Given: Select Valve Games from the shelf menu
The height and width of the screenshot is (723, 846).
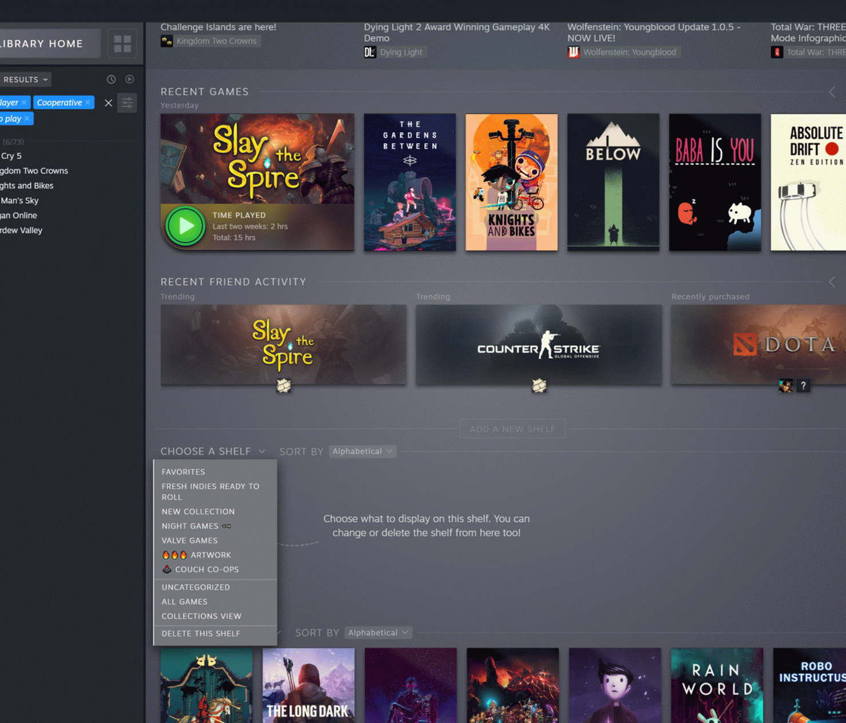Looking at the screenshot, I should 189,540.
